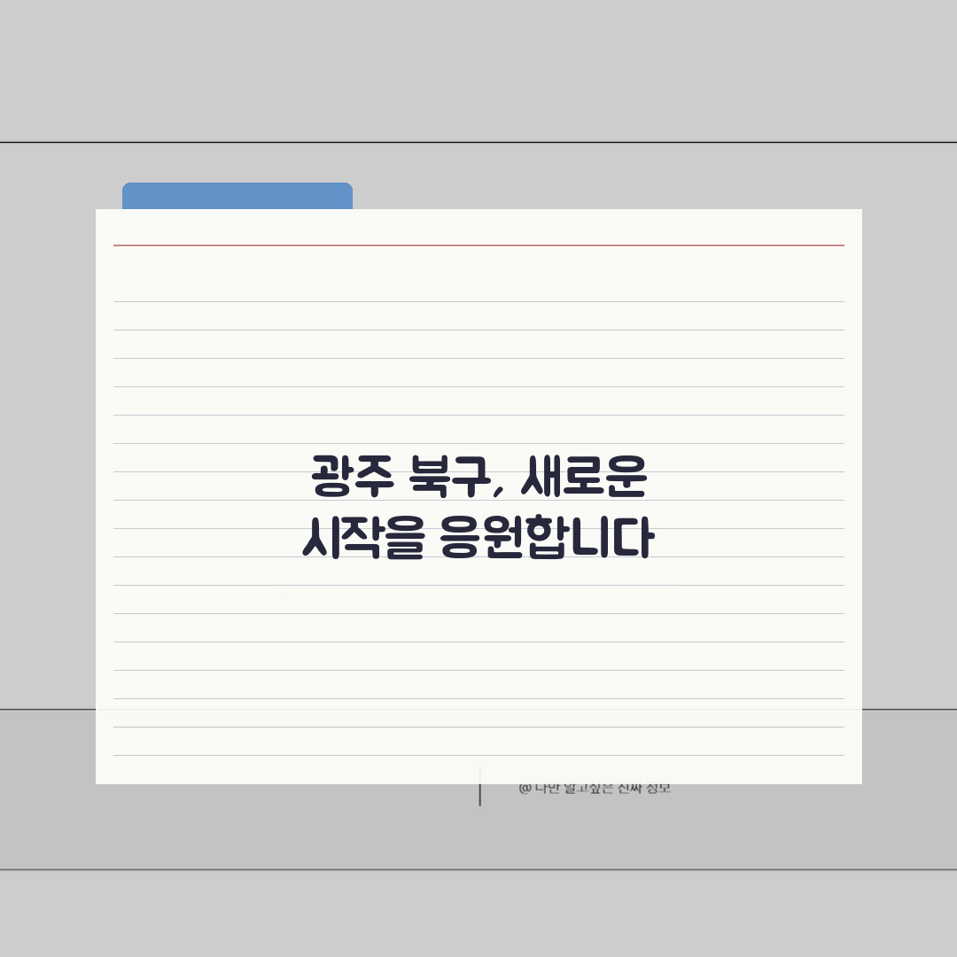Screen dimensions: 957x957
Task: Select the blue folder tab above the note card
Action: point(237,196)
